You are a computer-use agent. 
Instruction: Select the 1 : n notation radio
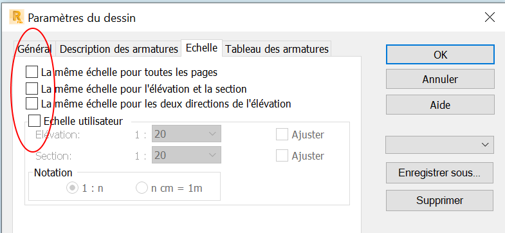point(85,188)
